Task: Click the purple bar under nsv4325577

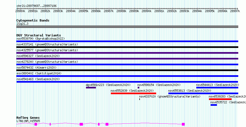Action: (127, 53)
